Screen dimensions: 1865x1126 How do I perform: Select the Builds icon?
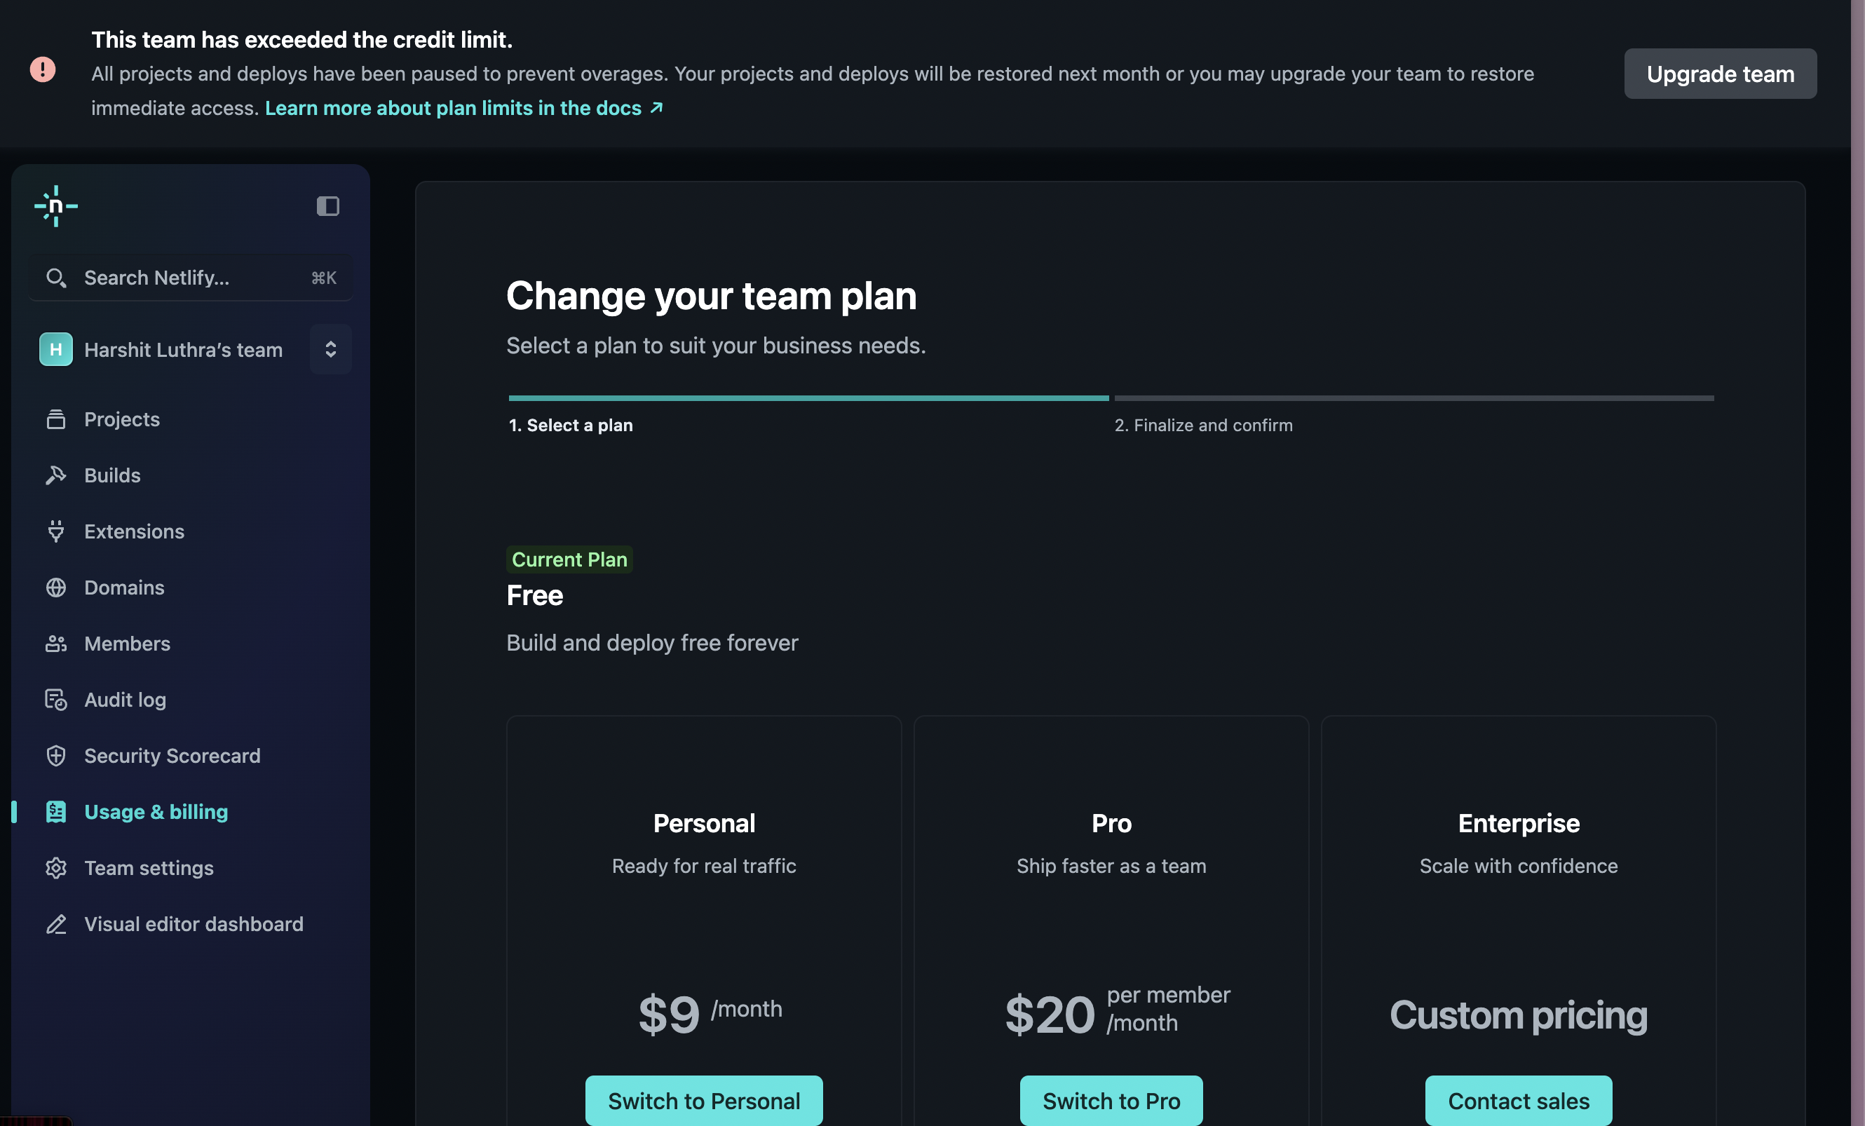[x=56, y=475]
